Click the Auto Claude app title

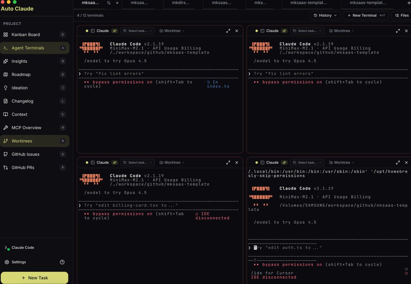coord(17,9)
